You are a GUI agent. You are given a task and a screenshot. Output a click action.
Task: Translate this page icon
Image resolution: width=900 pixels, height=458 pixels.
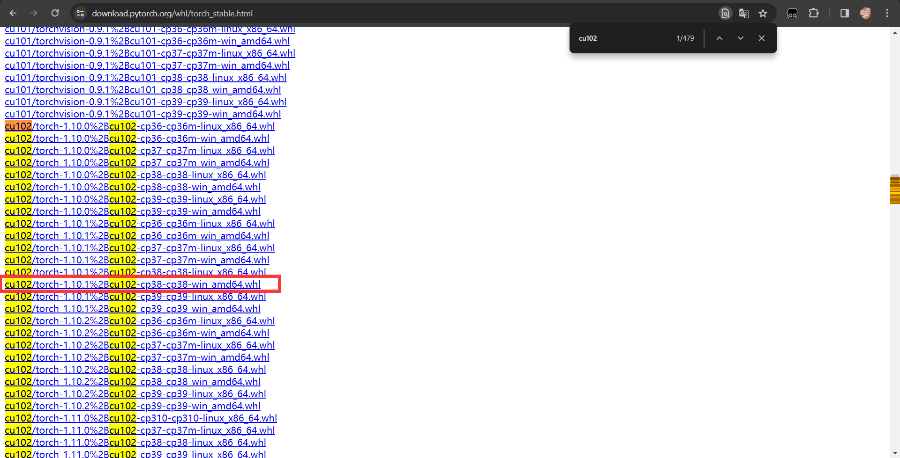click(744, 13)
